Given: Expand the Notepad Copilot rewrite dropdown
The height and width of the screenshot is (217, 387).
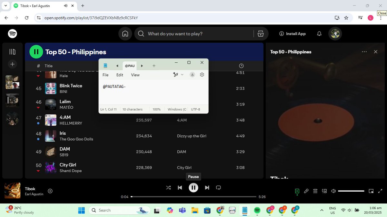Looking at the screenshot, I should click(182, 75).
